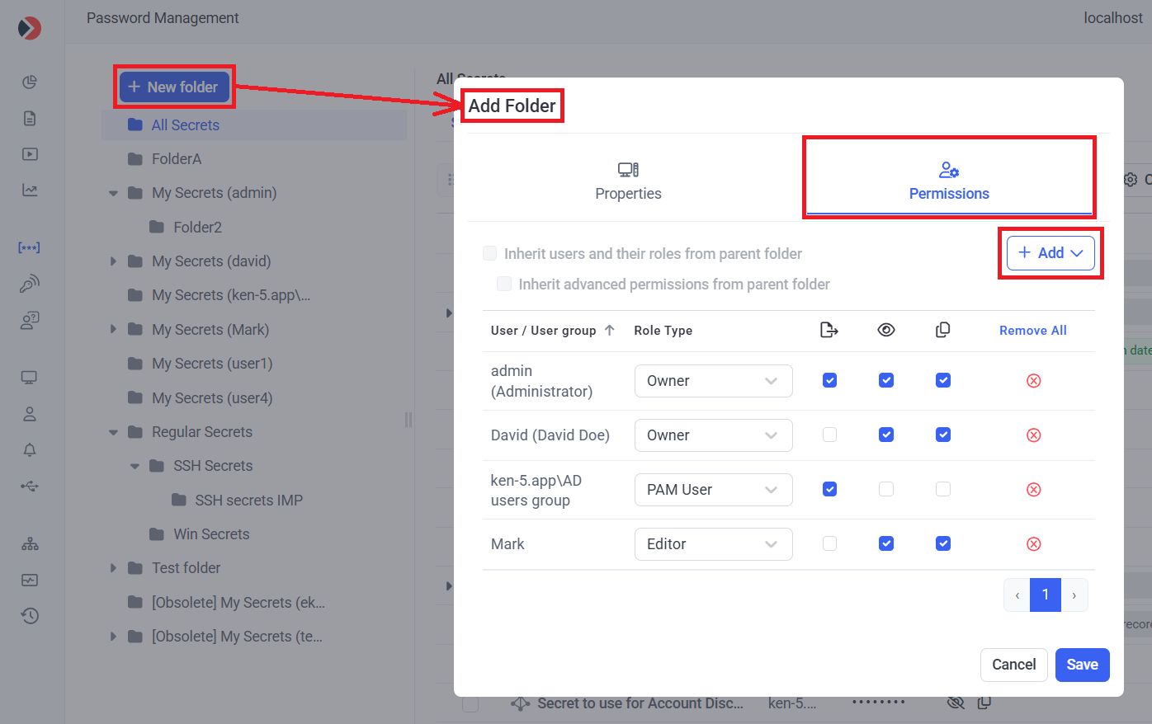Viewport: 1152px width, 724px height.
Task: Open Password Management sidebar icon
Action: (30, 247)
